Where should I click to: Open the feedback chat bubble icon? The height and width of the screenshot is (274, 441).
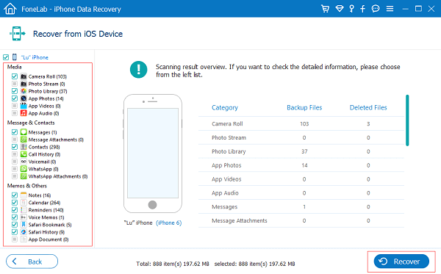(375, 9)
